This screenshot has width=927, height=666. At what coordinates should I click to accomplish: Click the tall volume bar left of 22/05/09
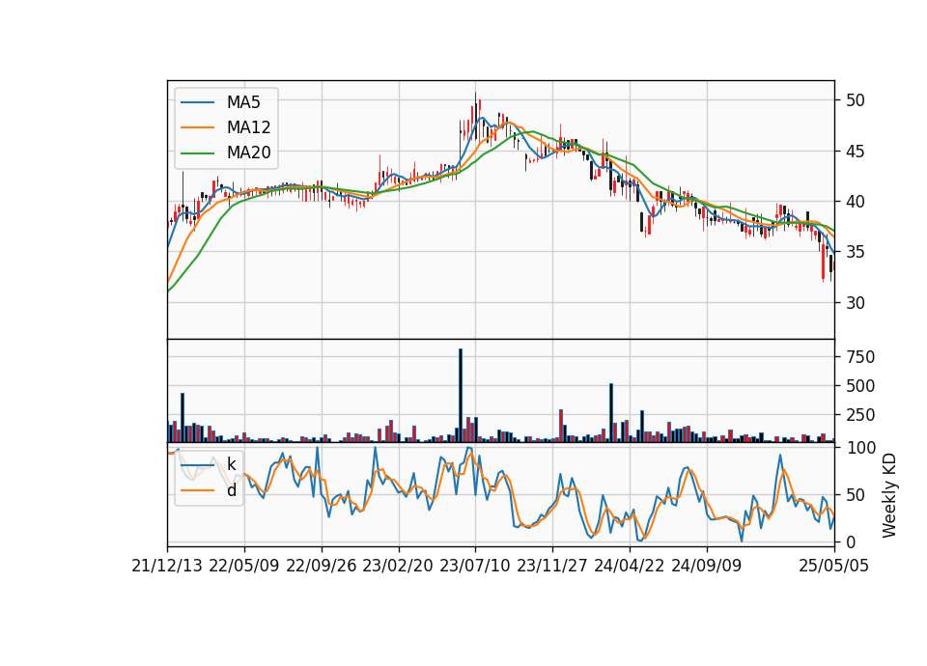[183, 418]
